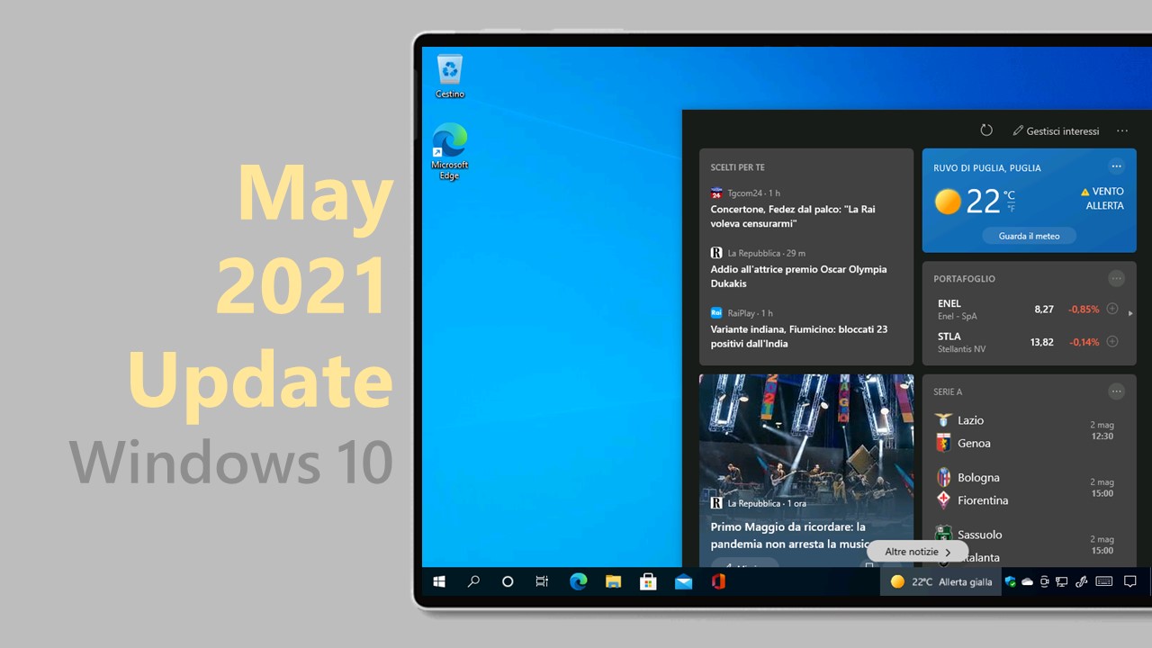Click Guarda il meteo button

coord(1029,236)
